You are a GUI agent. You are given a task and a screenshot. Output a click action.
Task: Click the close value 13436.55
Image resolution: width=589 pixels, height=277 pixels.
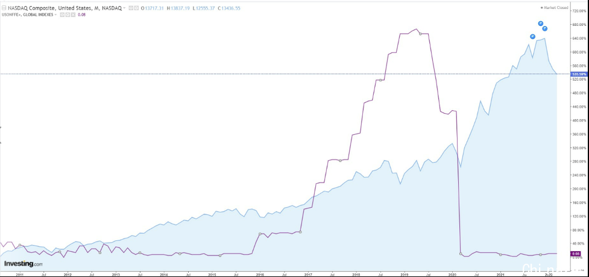point(232,8)
